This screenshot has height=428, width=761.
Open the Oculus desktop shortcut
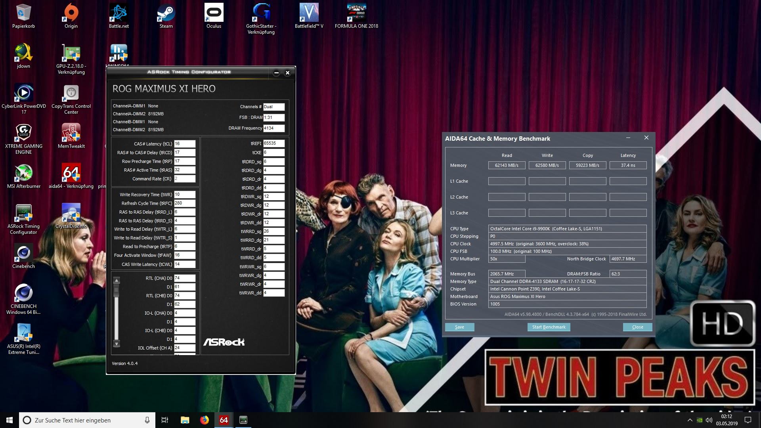(214, 17)
